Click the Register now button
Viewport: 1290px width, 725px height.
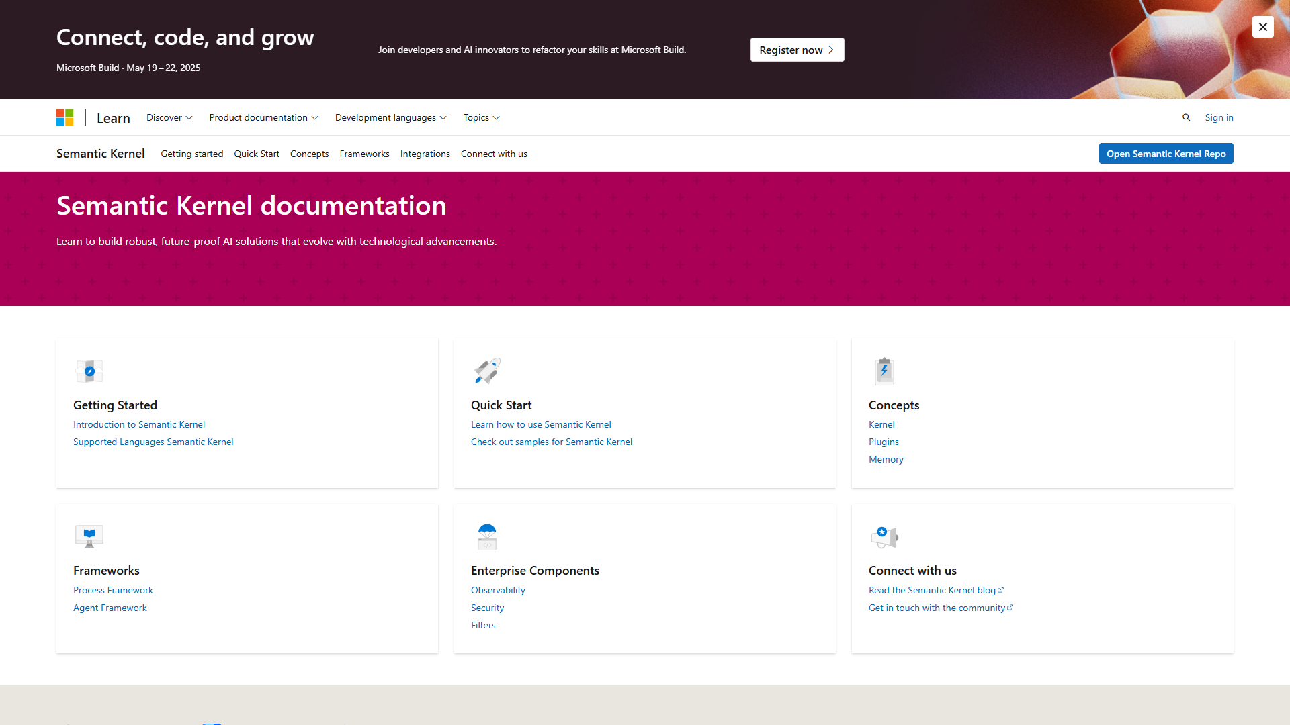coord(797,50)
